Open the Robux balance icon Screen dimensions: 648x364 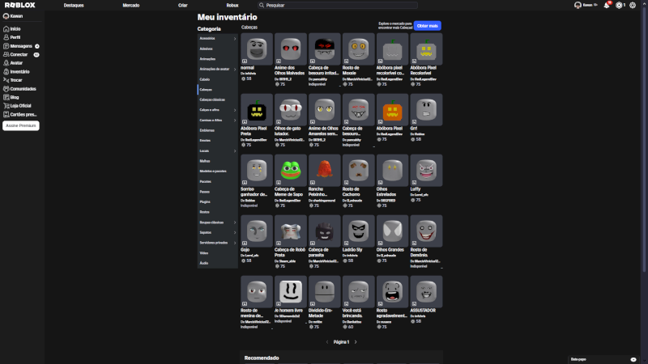[x=619, y=6]
